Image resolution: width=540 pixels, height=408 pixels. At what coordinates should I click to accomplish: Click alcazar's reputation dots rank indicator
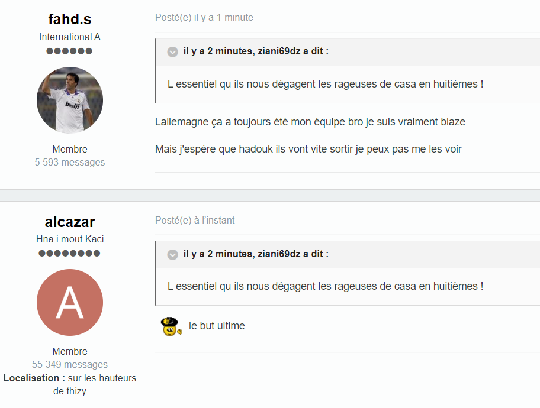[69, 254]
